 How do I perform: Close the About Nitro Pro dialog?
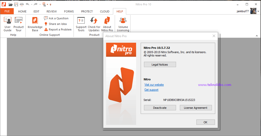tap(214, 36)
